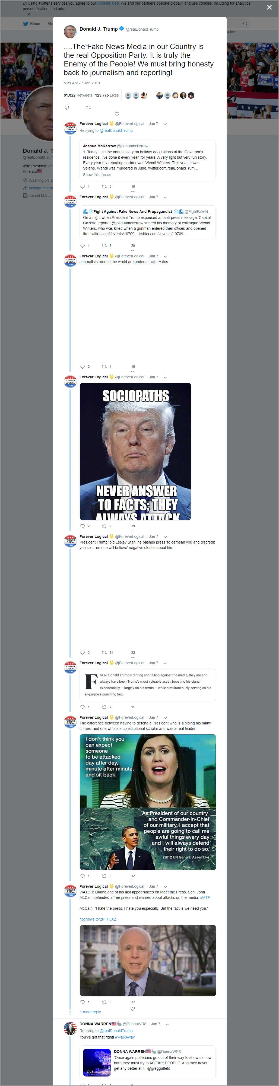This screenshot has height=1086, width=279.
Task: Open the SOCIOPATHS meme image
Action: 135,452
